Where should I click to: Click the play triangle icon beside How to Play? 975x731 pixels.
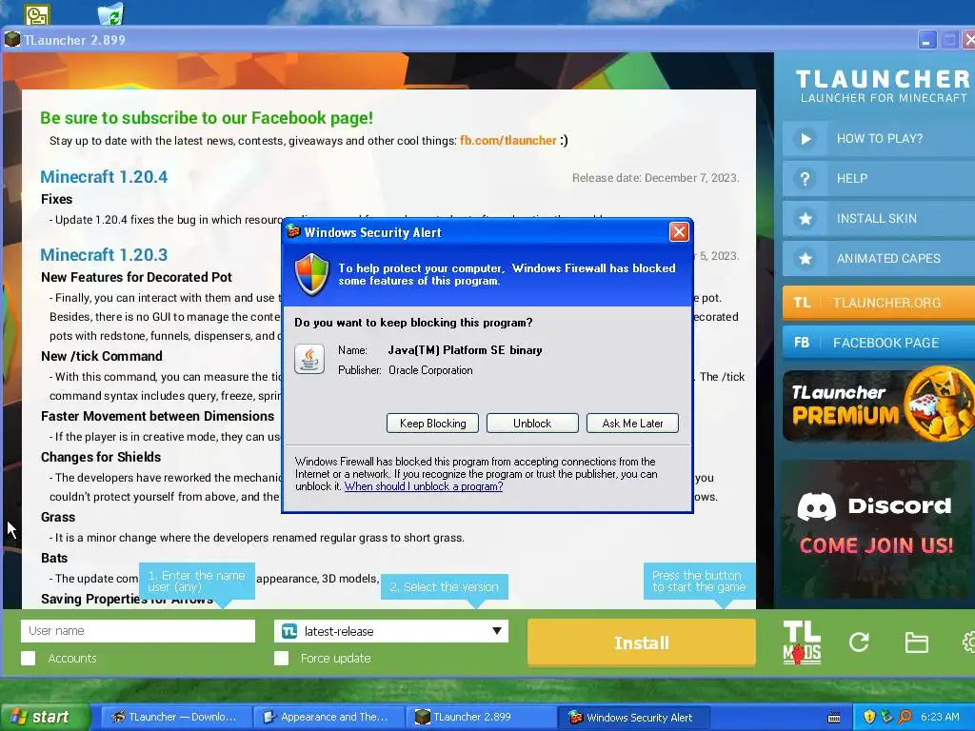pos(806,139)
